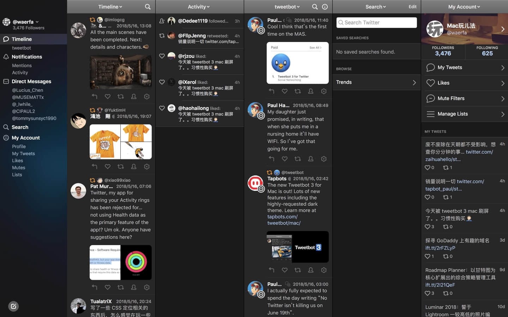Open the ift.tt/2l21QeF link
The height and width of the screenshot is (317, 508).
(440, 285)
